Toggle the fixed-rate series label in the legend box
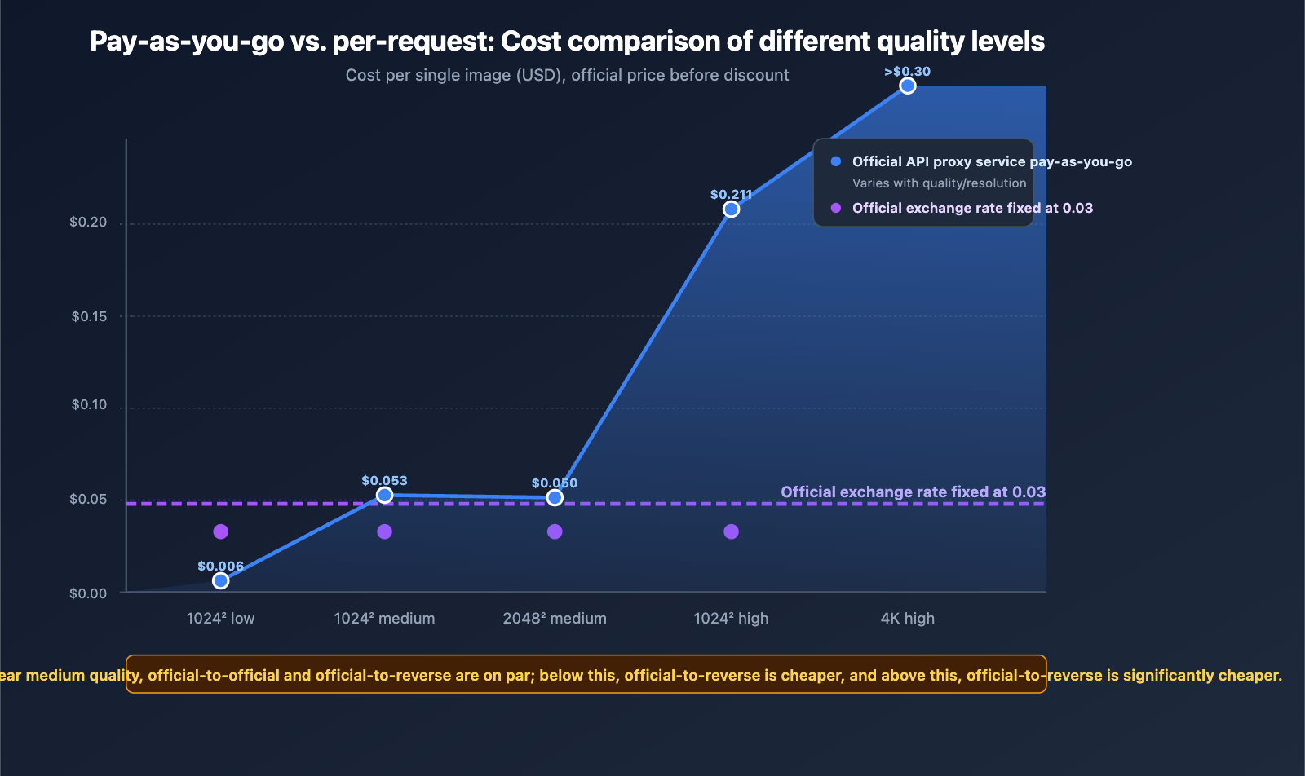The image size is (1305, 776). point(971,208)
